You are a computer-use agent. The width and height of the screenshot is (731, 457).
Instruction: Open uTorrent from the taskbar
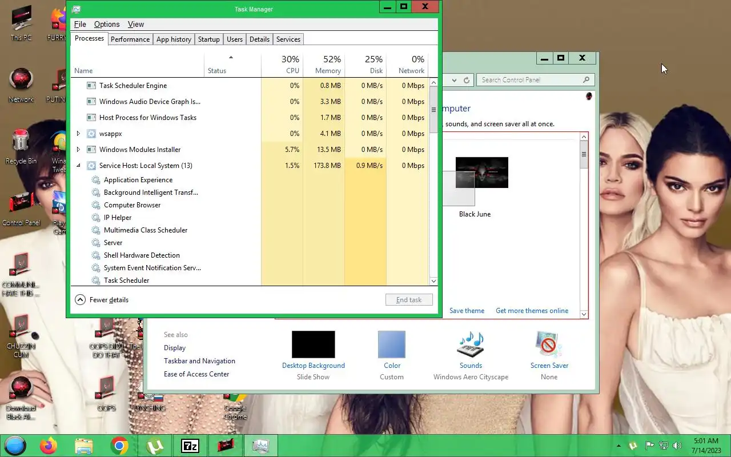click(155, 446)
